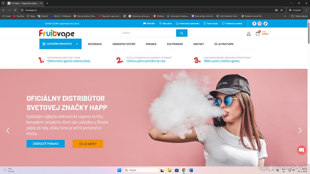Screen dimensions: 310x174
Task: Open the Poradca menu item
Action: coord(151,44)
